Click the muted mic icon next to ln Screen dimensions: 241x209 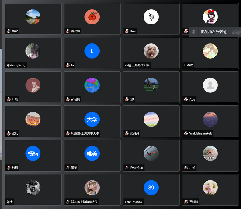coord(68,65)
